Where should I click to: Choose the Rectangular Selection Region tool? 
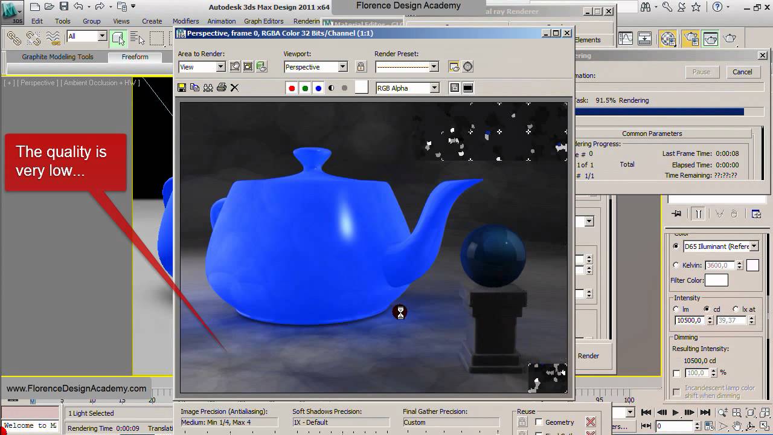pyautogui.click(x=157, y=39)
